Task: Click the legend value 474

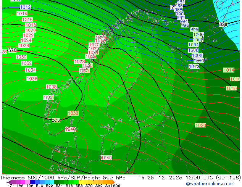Action: (x=11, y=185)
